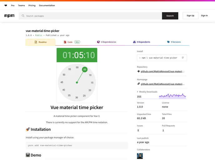Click the Public label under the title
The height and width of the screenshot is (160, 215).
click(x=39, y=35)
